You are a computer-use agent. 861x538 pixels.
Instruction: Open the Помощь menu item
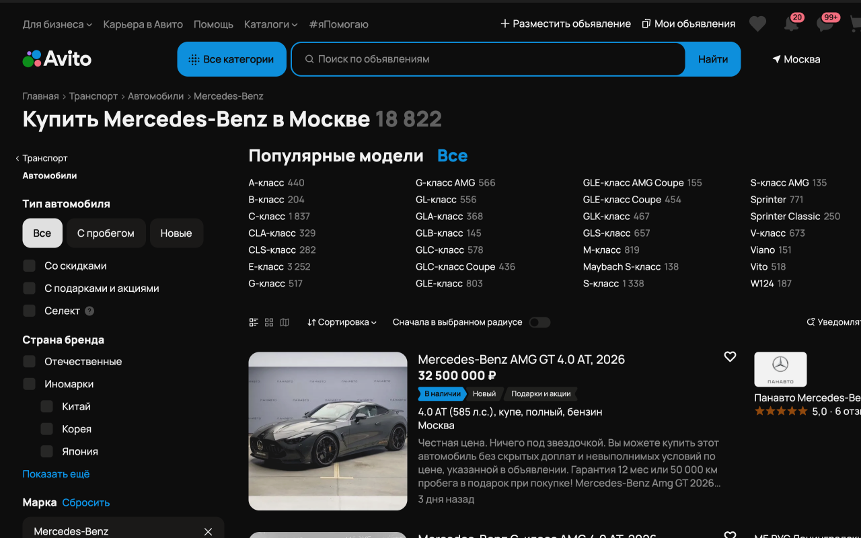(x=213, y=24)
